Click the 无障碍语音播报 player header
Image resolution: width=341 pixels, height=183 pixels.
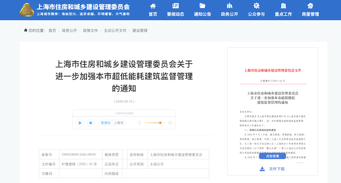coord(124,113)
